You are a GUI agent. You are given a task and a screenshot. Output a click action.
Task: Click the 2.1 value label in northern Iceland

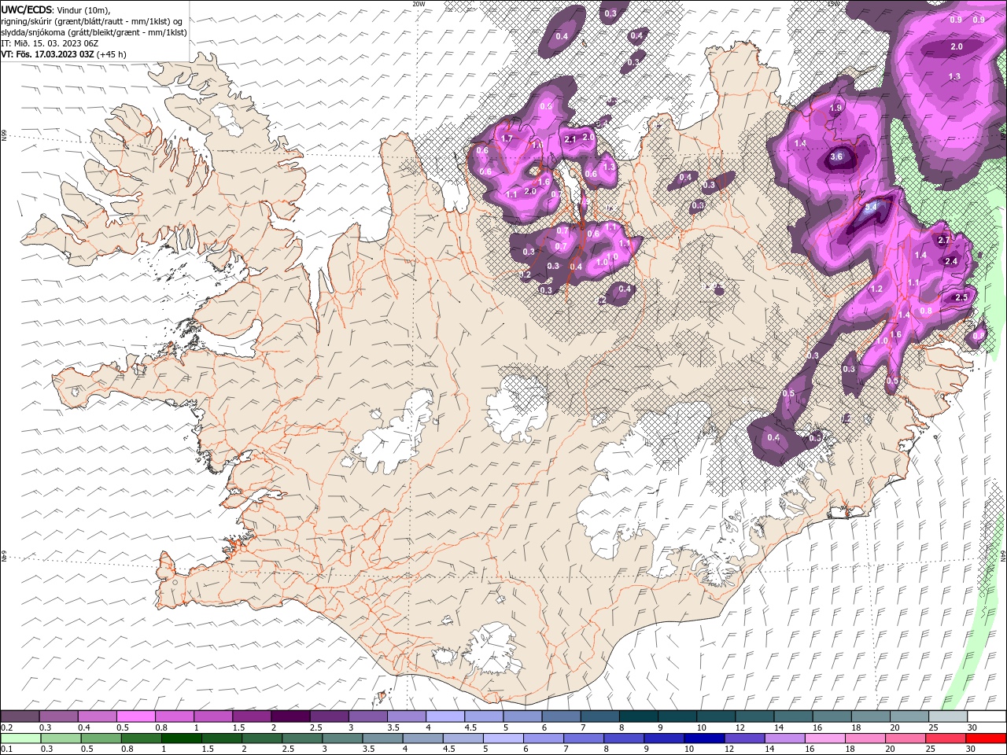[x=570, y=139]
